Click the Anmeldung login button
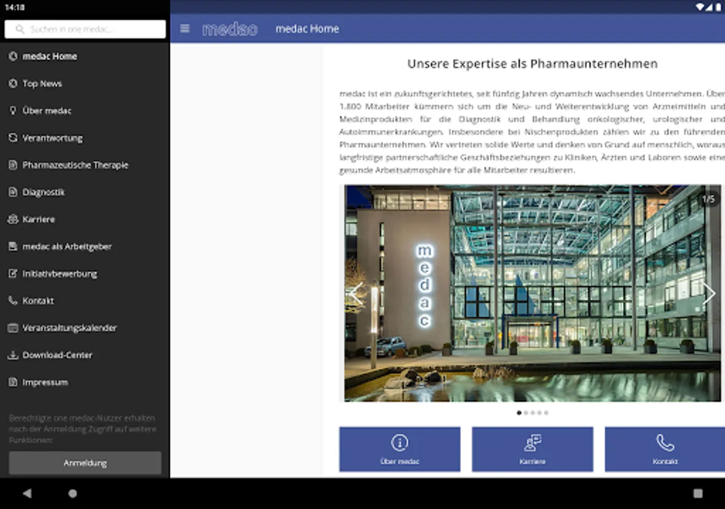This screenshot has width=725, height=509. (x=85, y=463)
